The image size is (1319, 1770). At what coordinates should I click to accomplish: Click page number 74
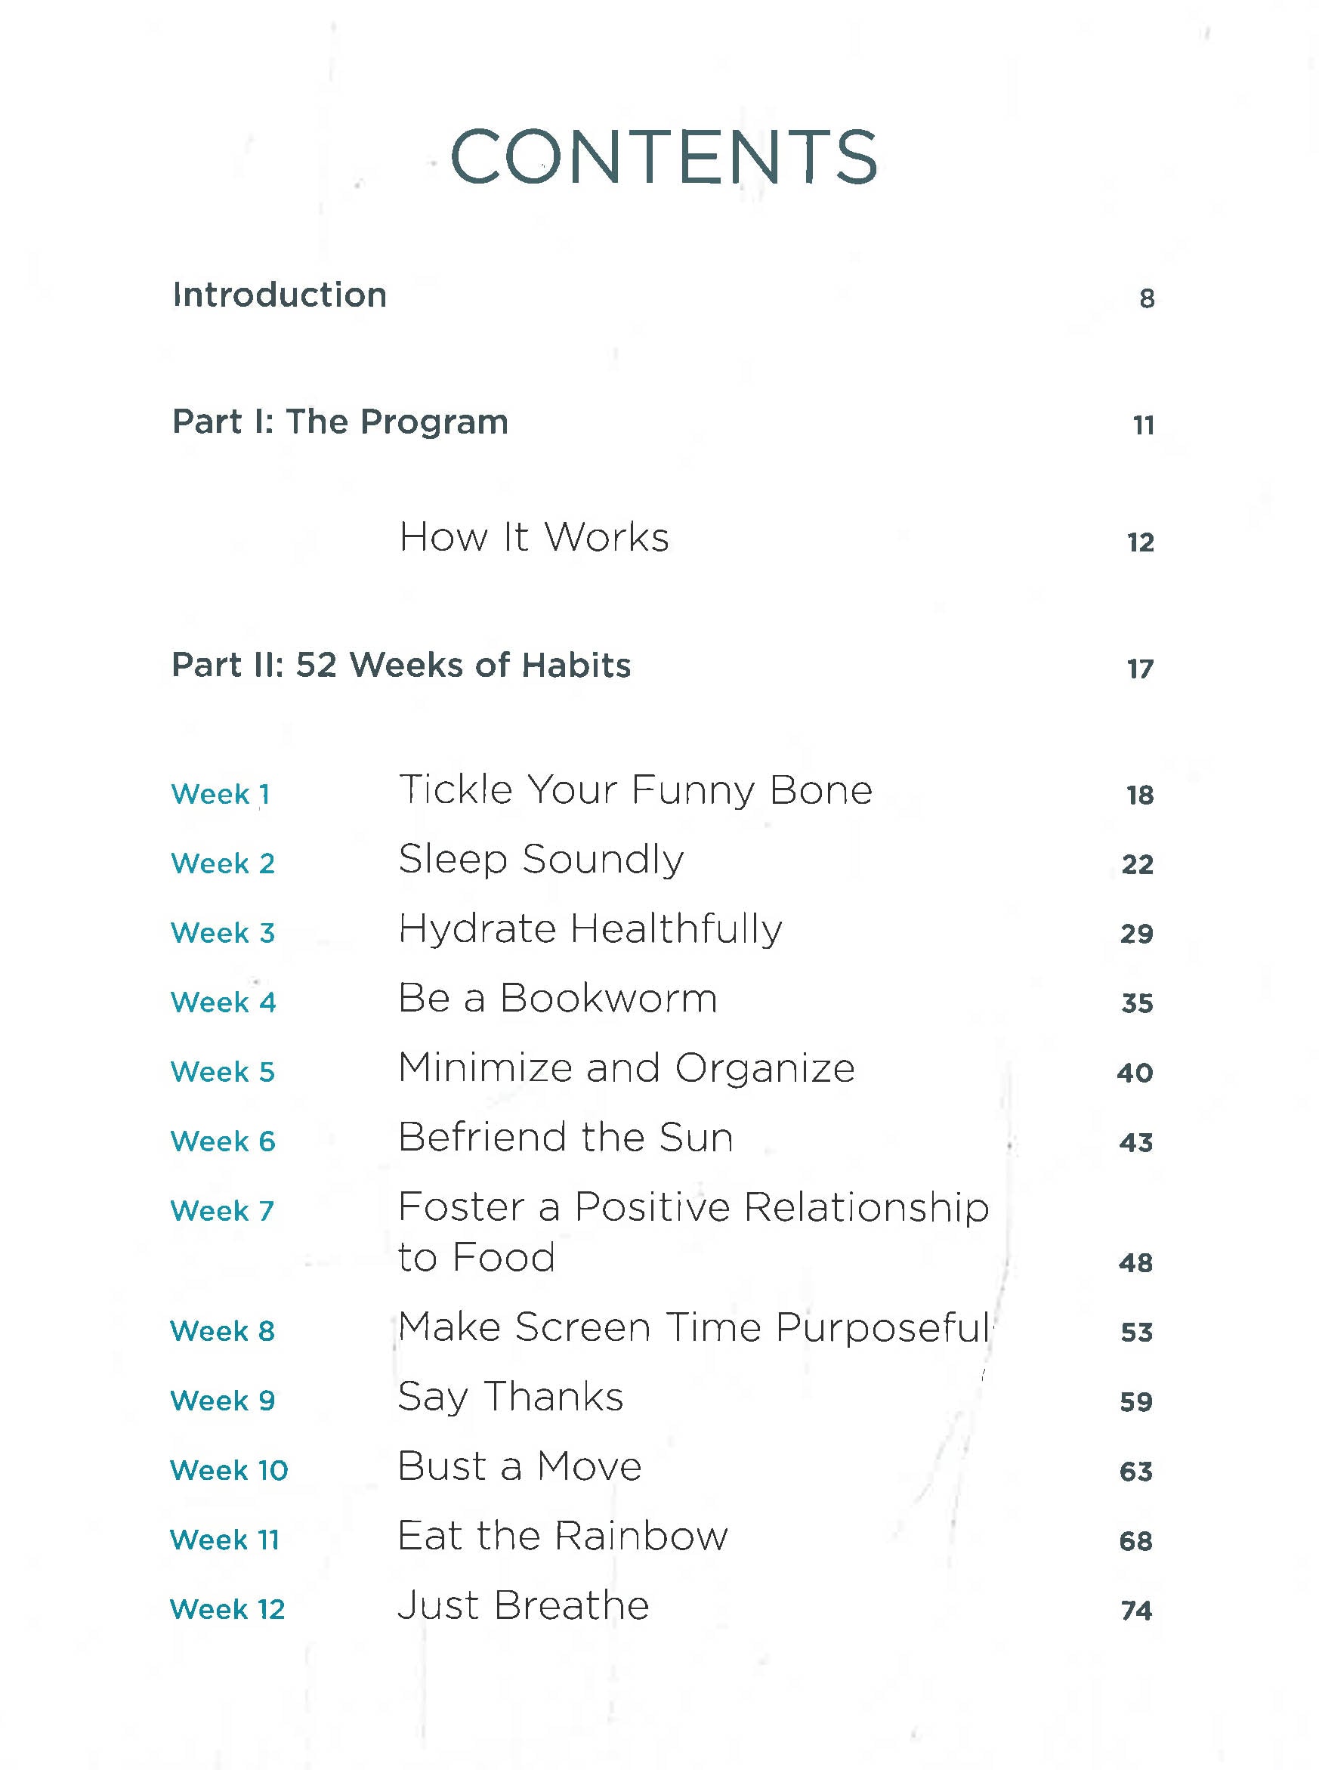tap(1136, 1611)
